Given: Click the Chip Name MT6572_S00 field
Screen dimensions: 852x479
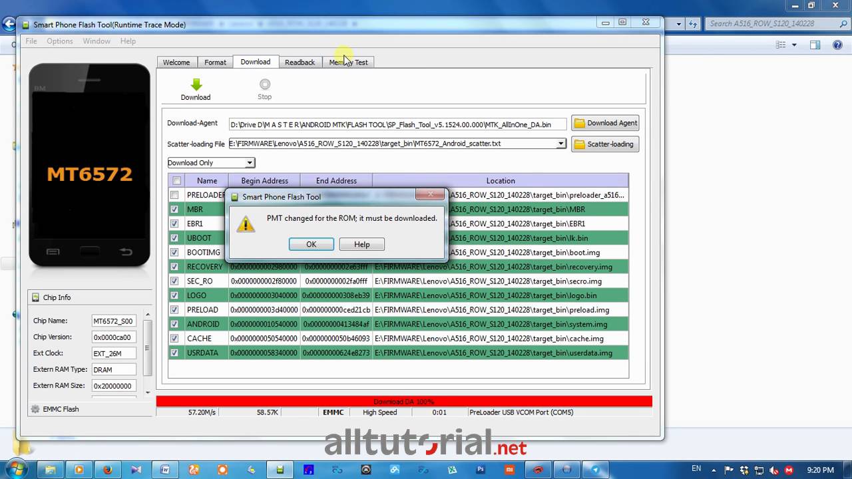Looking at the screenshot, I should pos(114,321).
